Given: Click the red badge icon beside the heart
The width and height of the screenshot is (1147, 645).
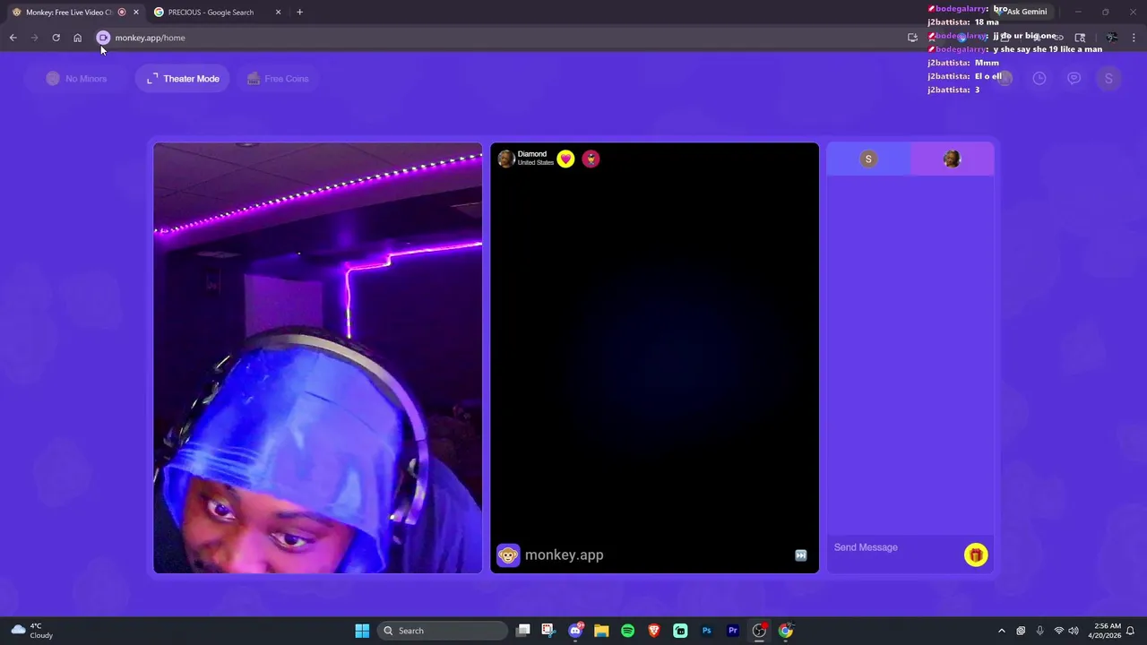Looking at the screenshot, I should point(591,159).
